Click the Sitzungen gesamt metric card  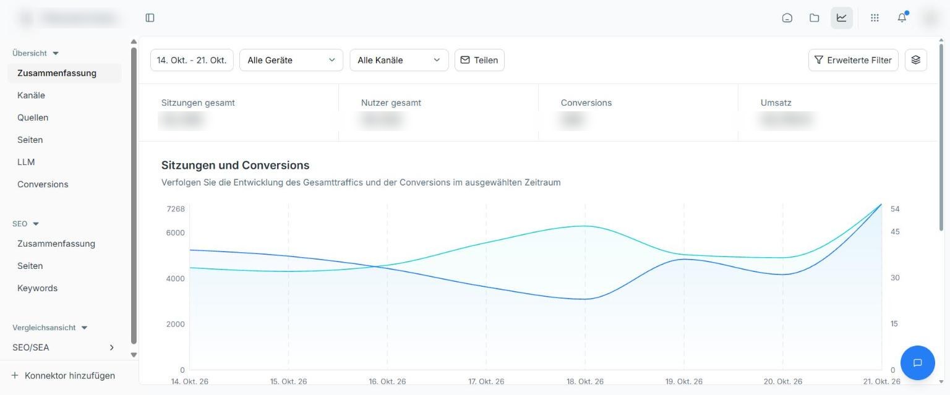[239, 113]
